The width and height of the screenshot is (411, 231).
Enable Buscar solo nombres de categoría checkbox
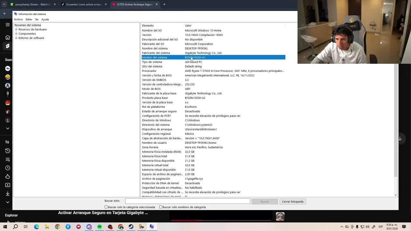[161, 207]
